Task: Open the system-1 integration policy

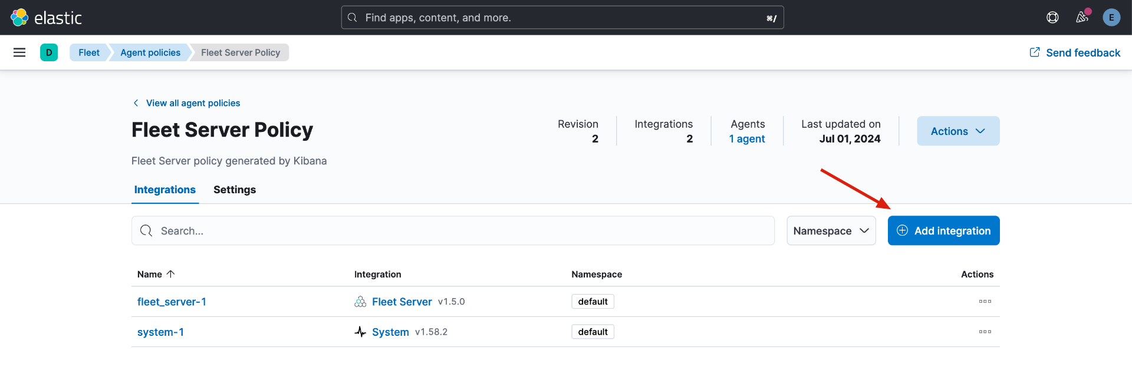Action: [160, 332]
